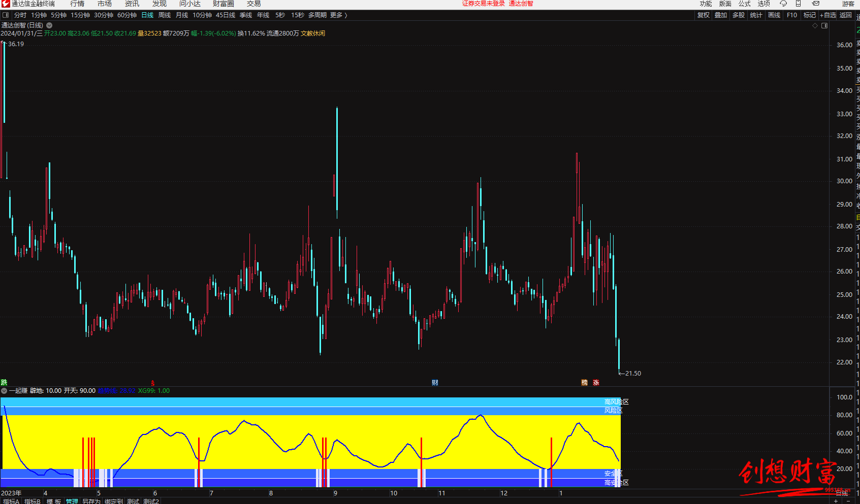The image size is (860, 504).
Task: Expand dropdown next to 通达创智 (日线)
Action: (x=49, y=25)
